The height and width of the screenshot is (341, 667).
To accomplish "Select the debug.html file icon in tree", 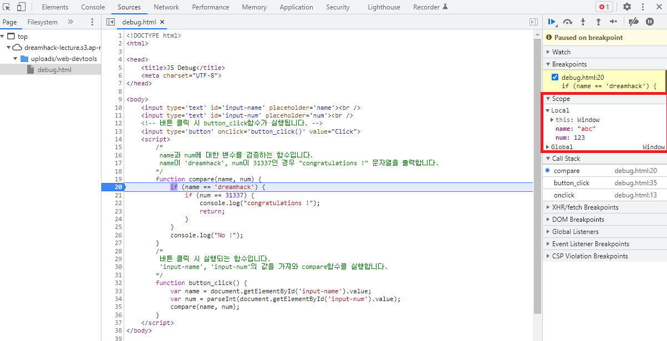I will pyautogui.click(x=30, y=70).
